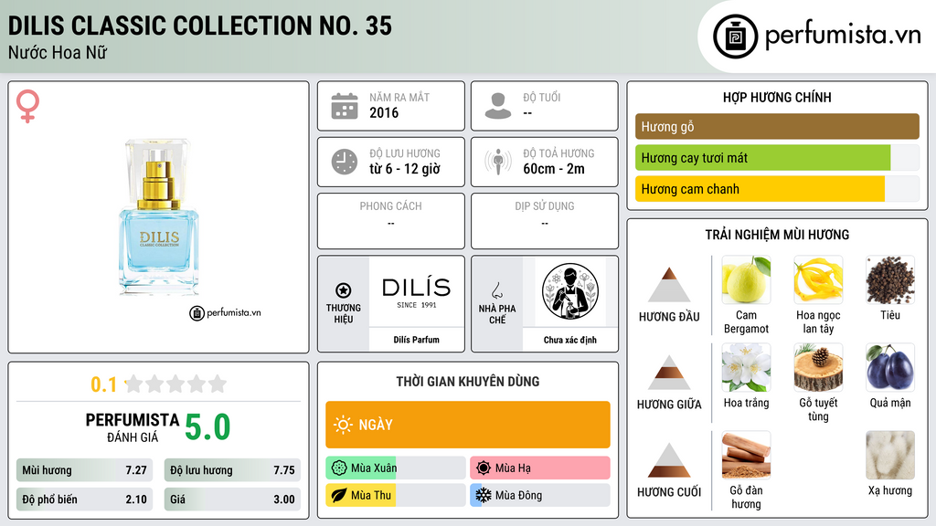This screenshot has height=526, width=936.
Task: Click the Mùa Thu season bar
Action: (x=396, y=495)
